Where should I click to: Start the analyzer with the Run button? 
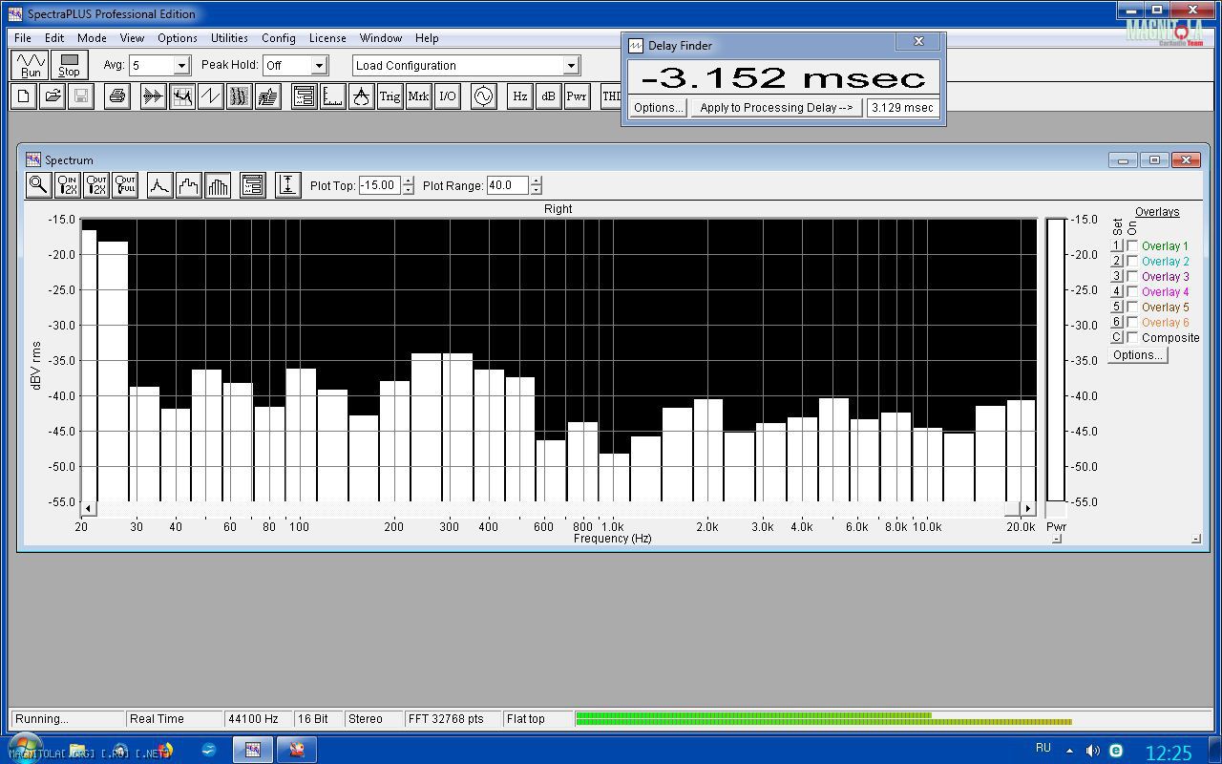pos(31,65)
